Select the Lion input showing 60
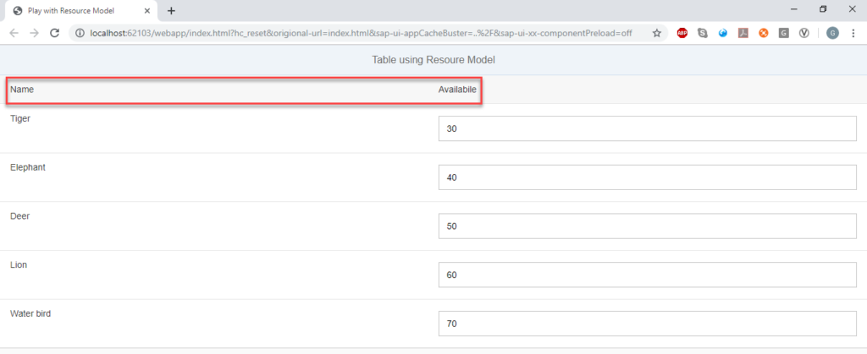 tap(648, 275)
